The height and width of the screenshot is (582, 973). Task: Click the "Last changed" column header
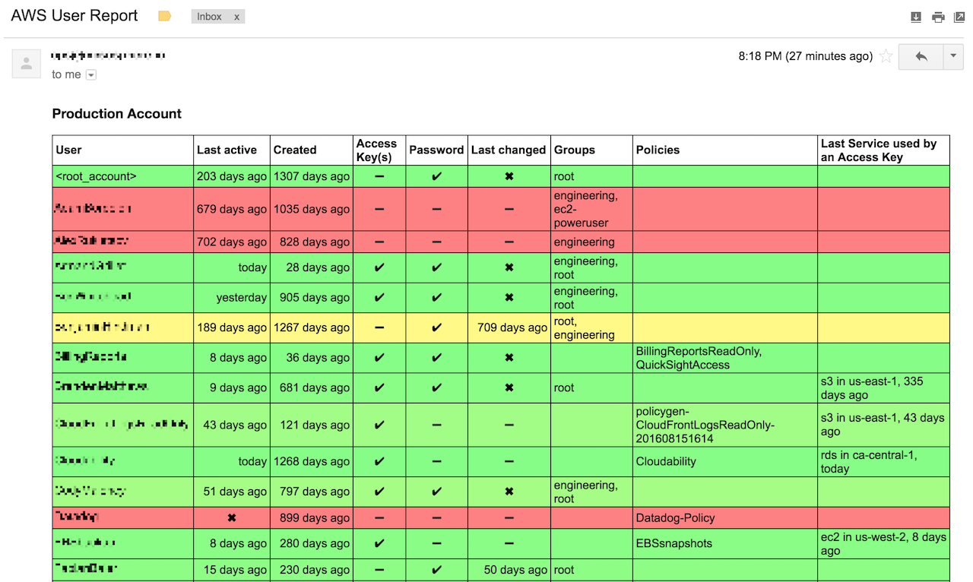pyautogui.click(x=508, y=150)
